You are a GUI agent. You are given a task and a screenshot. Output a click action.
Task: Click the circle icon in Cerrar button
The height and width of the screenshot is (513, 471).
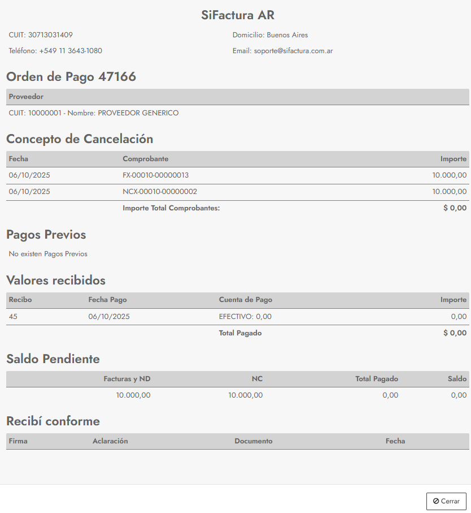point(436,501)
